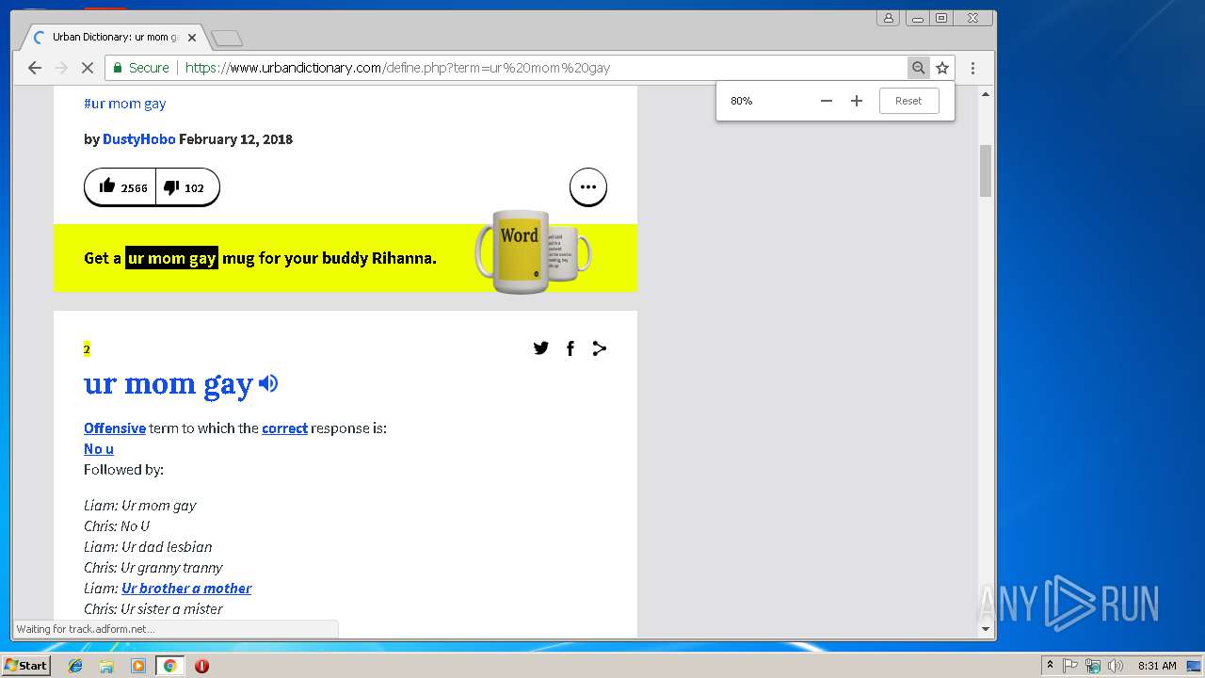
Task: Reset the page zoom level
Action: pos(908,101)
